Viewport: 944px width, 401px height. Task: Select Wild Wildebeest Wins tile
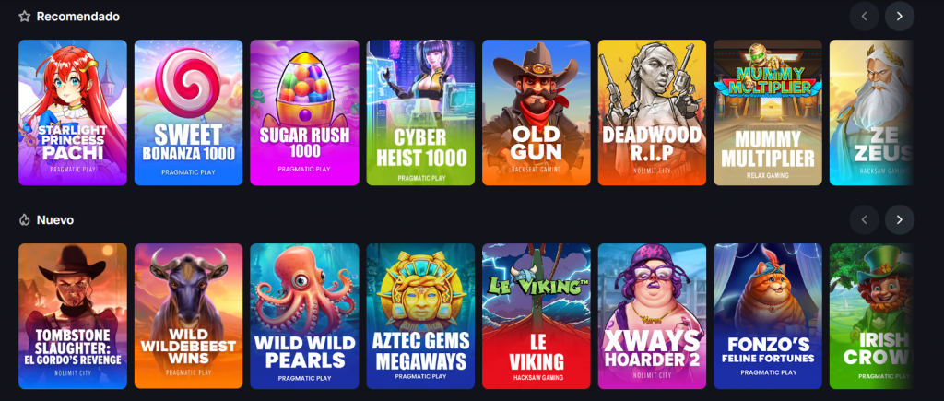pos(188,316)
